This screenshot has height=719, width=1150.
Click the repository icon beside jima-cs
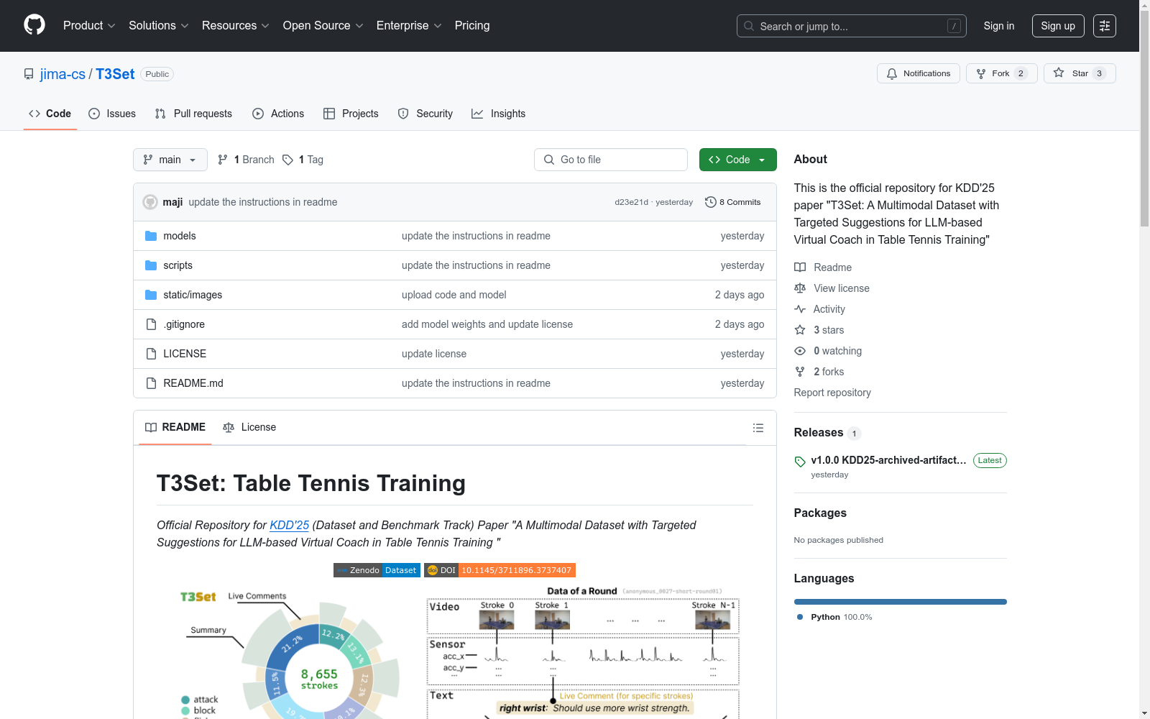pos(29,74)
